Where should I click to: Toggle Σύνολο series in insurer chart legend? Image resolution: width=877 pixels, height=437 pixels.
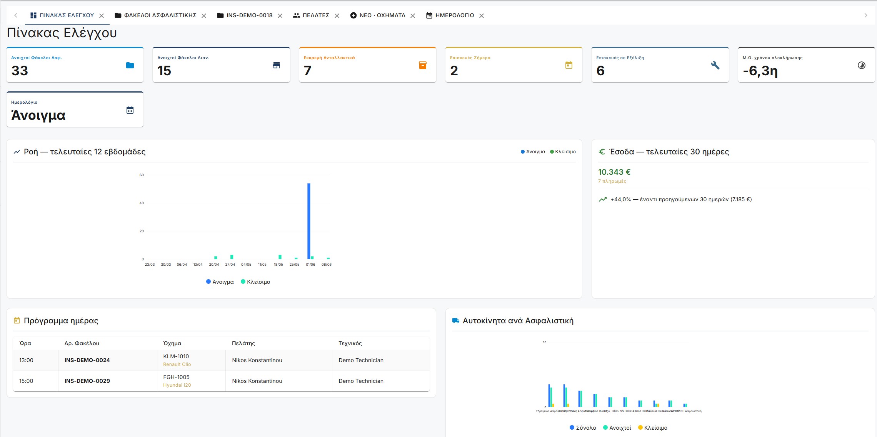point(583,428)
